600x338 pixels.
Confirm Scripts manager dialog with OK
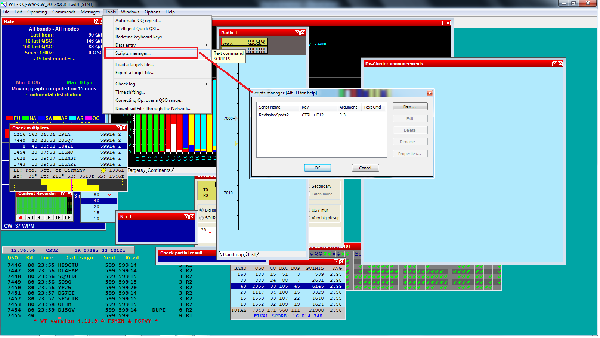tap(317, 168)
